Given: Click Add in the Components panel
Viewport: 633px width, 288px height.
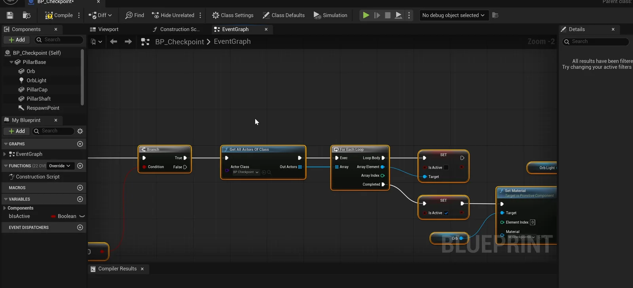Looking at the screenshot, I should coord(17,40).
